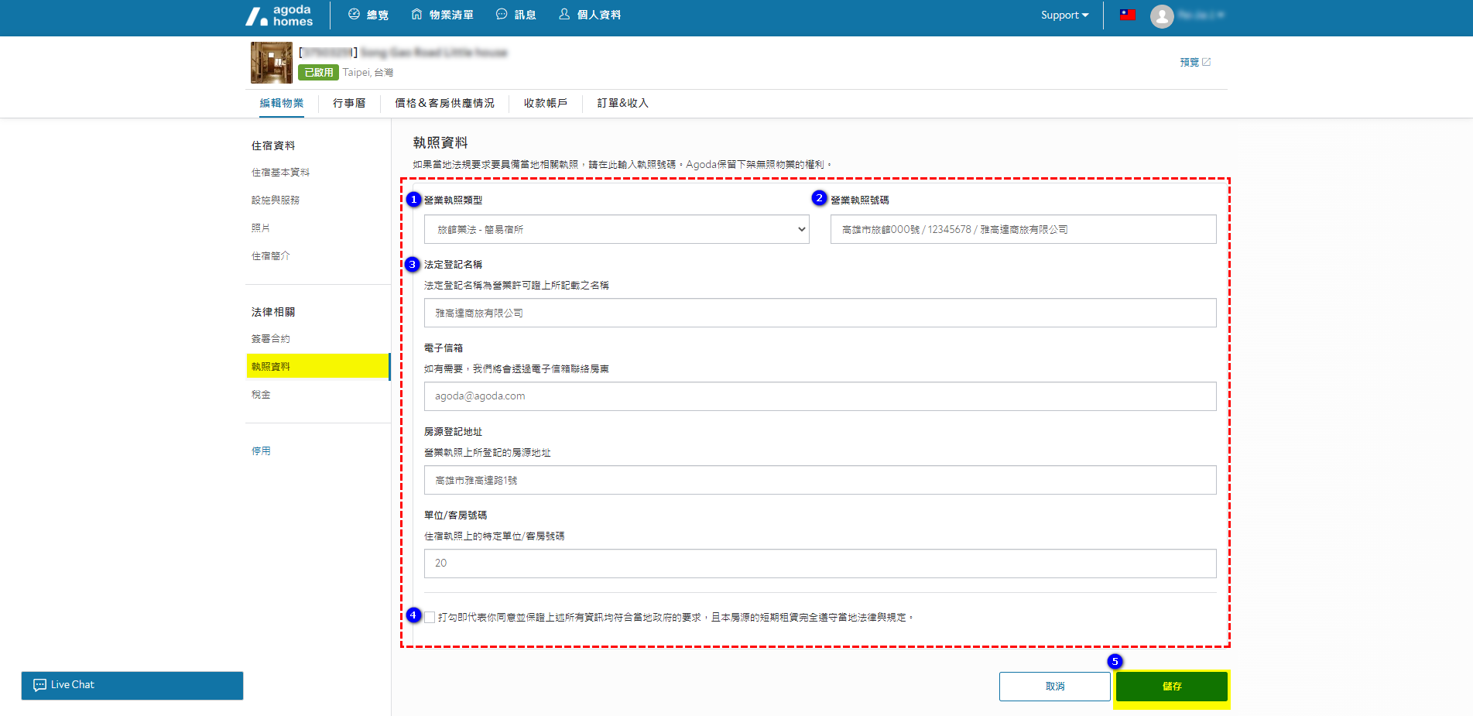The image size is (1473, 716).
Task: Select 設施與服務 in the sidebar
Action: click(276, 200)
